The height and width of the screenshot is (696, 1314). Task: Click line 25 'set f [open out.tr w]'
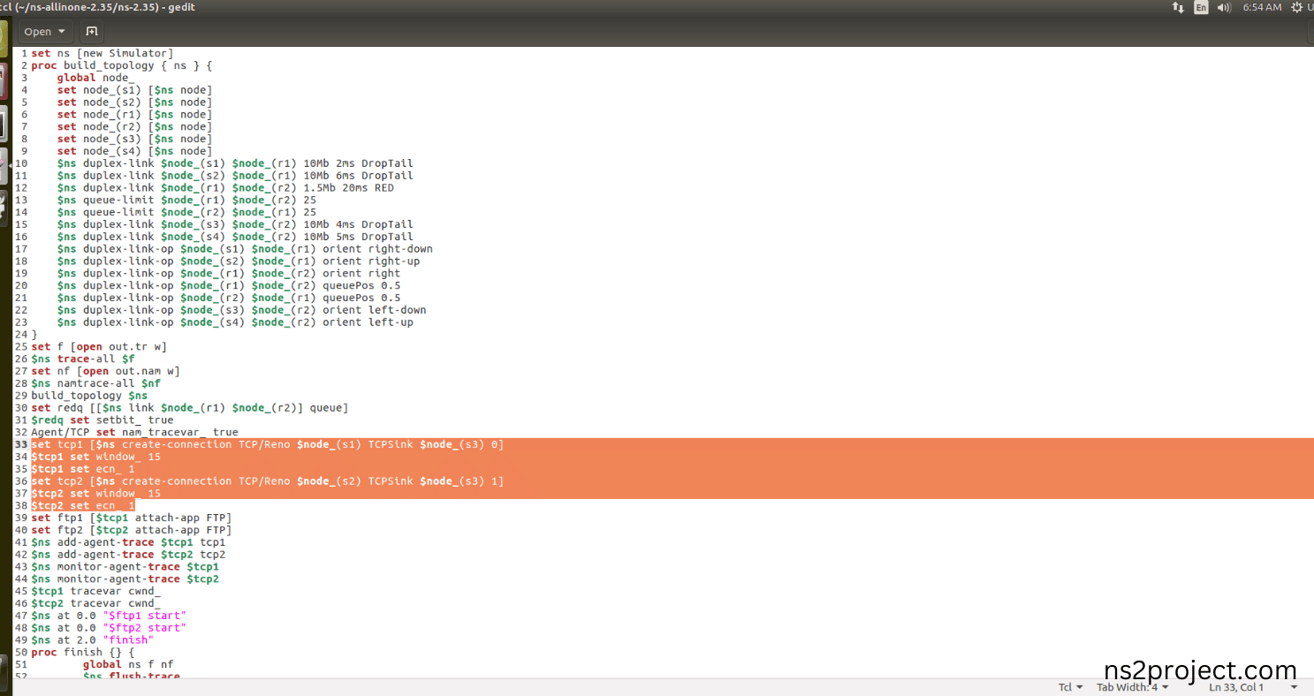click(x=99, y=346)
